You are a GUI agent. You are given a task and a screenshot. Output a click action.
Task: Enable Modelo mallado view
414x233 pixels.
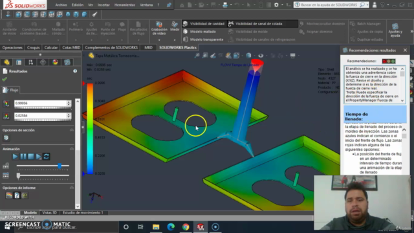coord(200,32)
